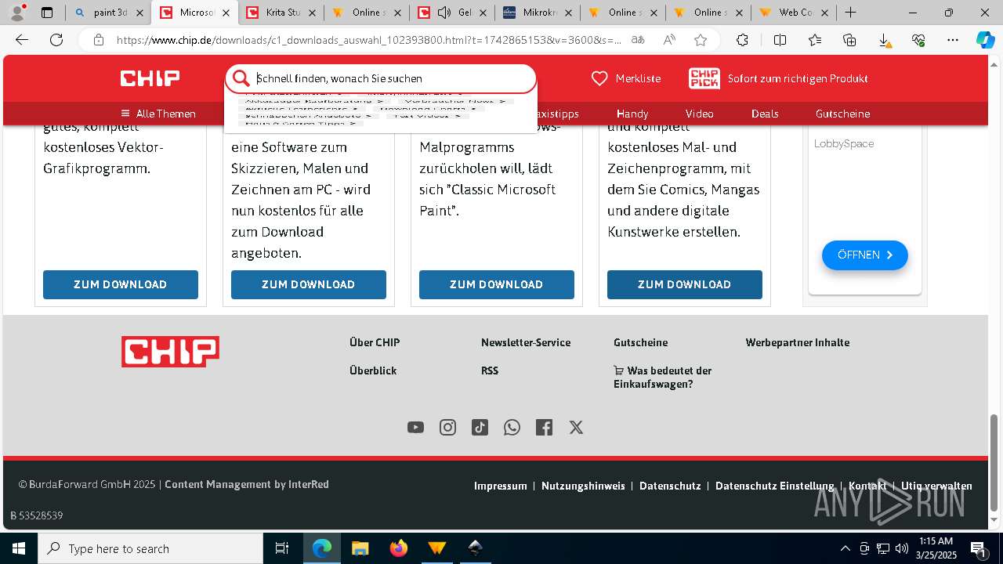Viewport: 1003px width, 564px height.
Task: Add a new browser tab
Action: point(850,13)
